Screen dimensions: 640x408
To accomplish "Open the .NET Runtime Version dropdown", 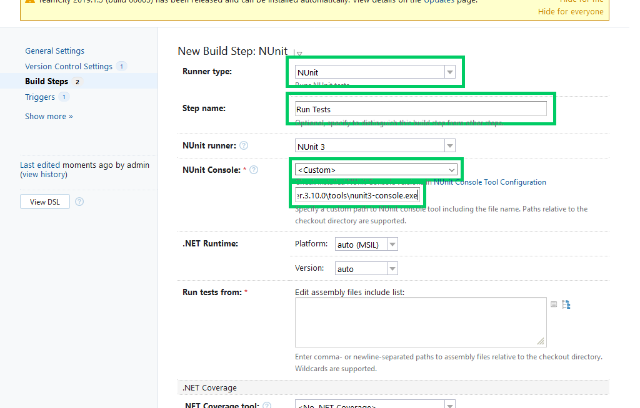I will [x=366, y=269].
